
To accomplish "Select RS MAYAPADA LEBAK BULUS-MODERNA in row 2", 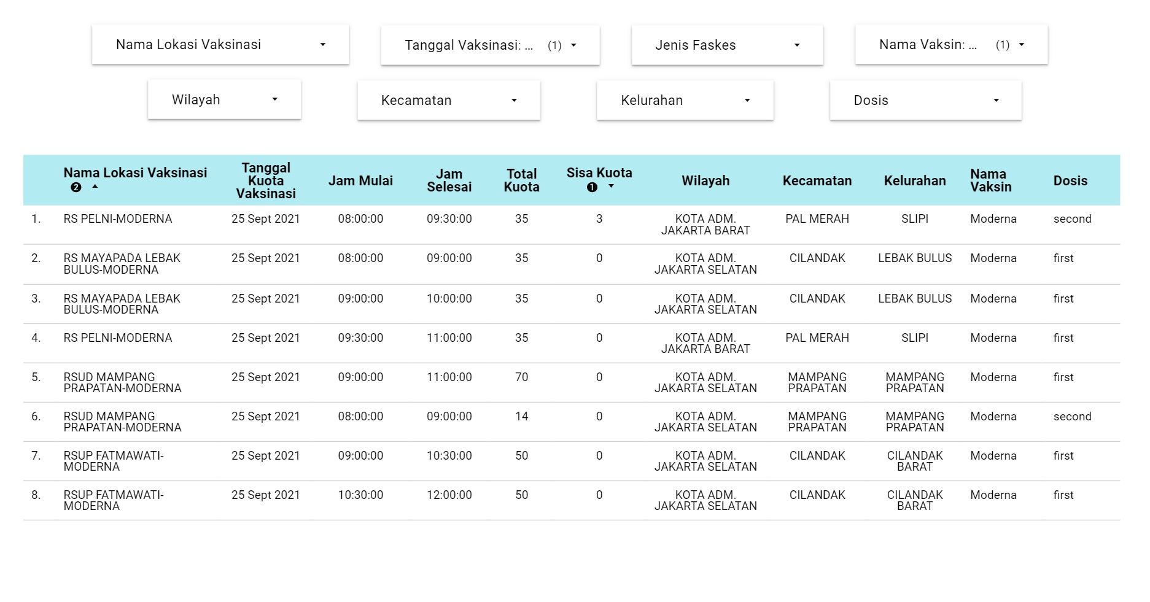I will click(122, 264).
